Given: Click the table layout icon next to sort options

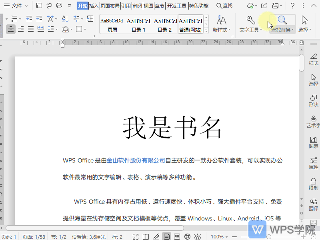Looking at the screenshot, I should coord(90,19).
